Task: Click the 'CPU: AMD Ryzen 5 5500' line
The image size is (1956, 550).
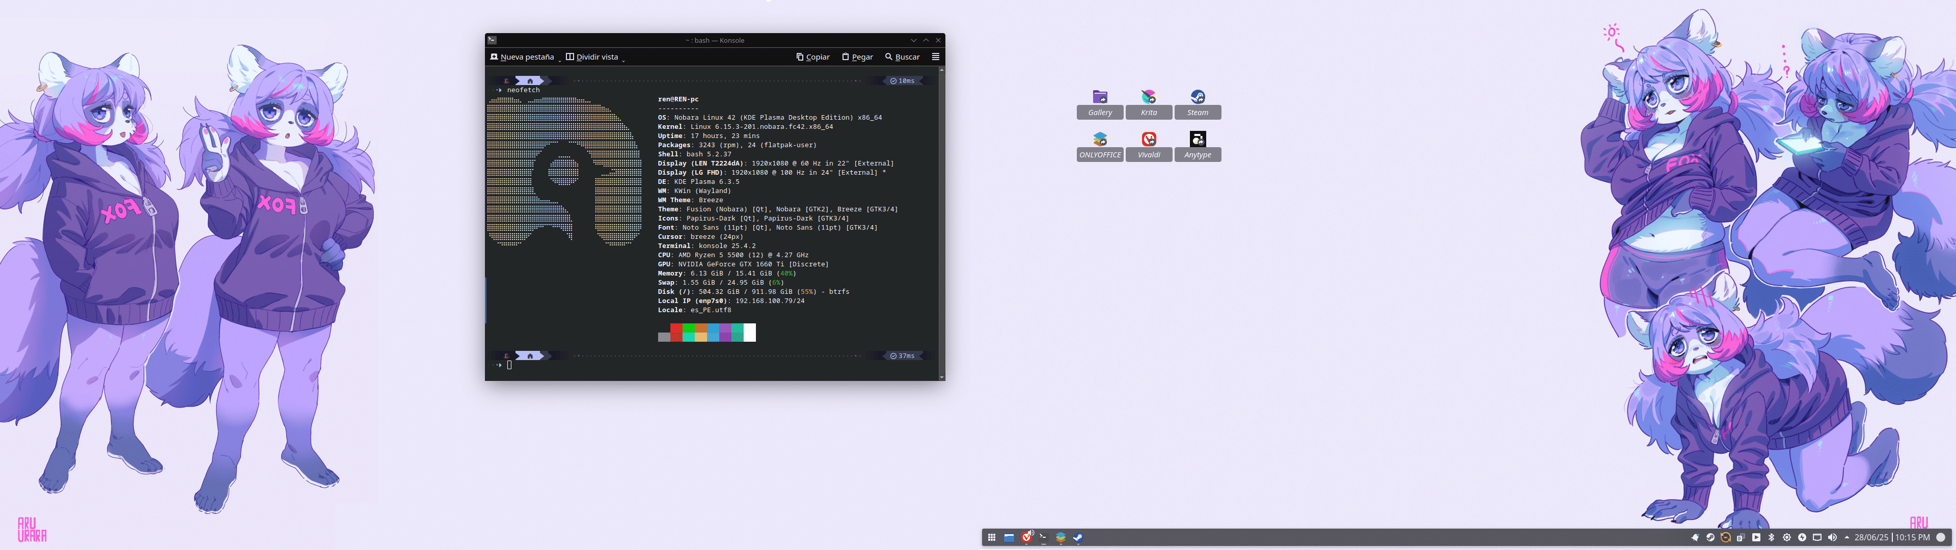Action: 733,255
